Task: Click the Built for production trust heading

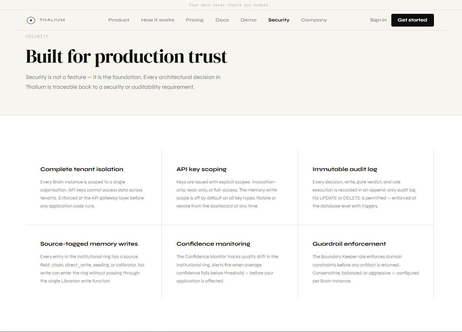Action: pos(126,57)
